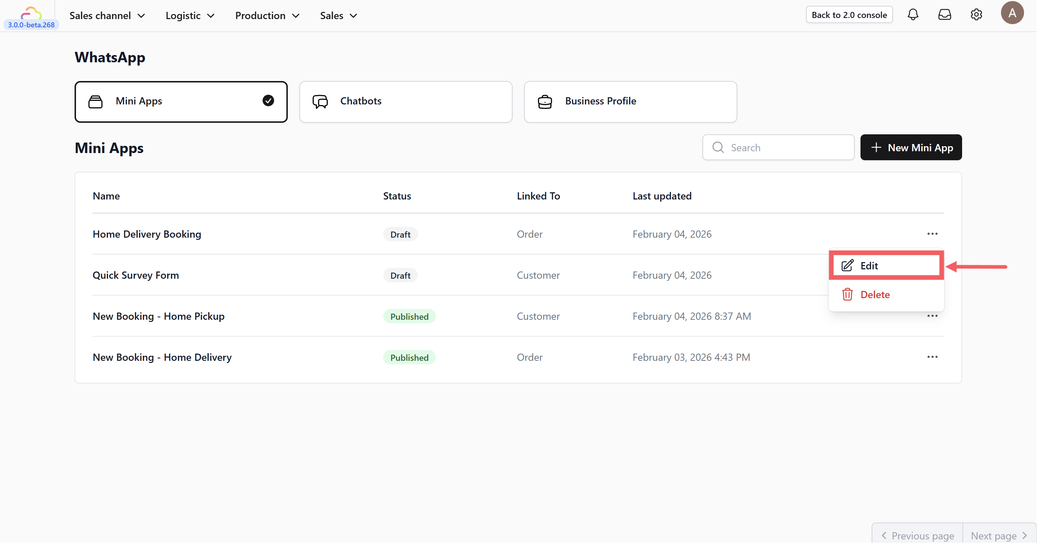Open the settings gear

(976, 15)
